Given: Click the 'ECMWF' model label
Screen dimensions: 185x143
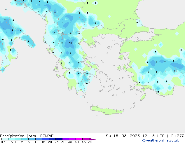Looking at the screenshot, I should (47, 136).
